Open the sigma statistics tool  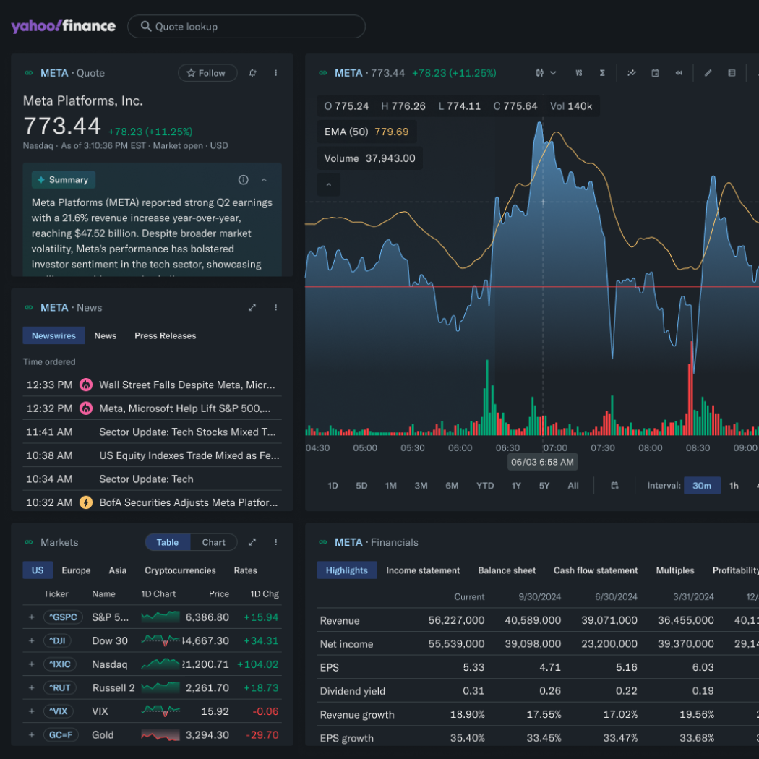[x=602, y=73]
